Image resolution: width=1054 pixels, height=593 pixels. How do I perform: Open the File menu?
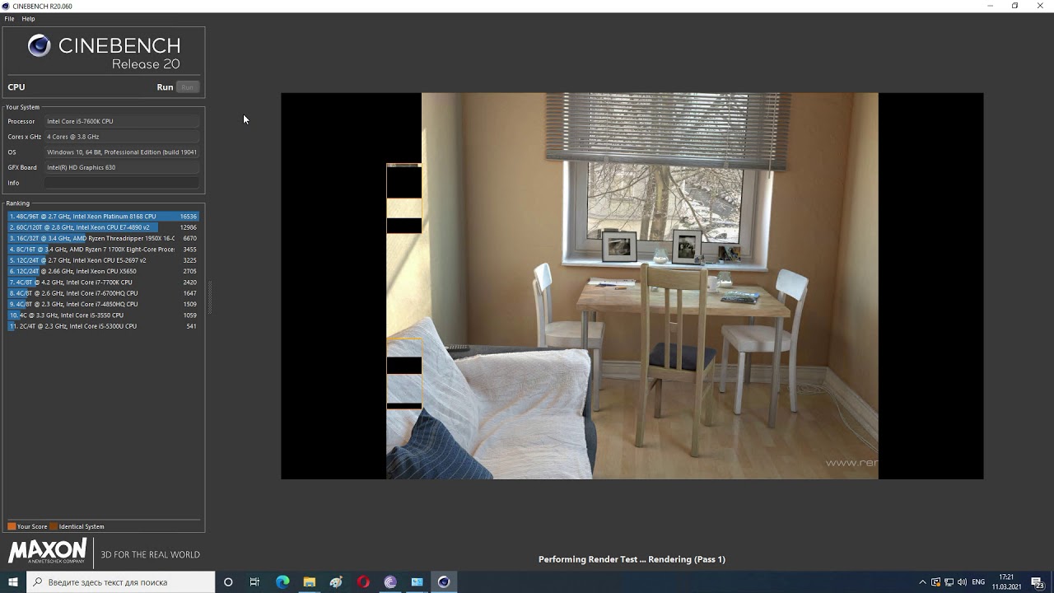[x=9, y=19]
